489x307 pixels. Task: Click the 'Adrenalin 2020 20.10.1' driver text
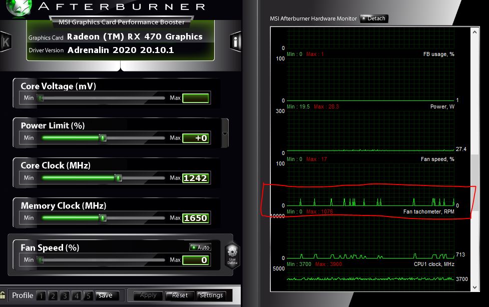click(121, 50)
